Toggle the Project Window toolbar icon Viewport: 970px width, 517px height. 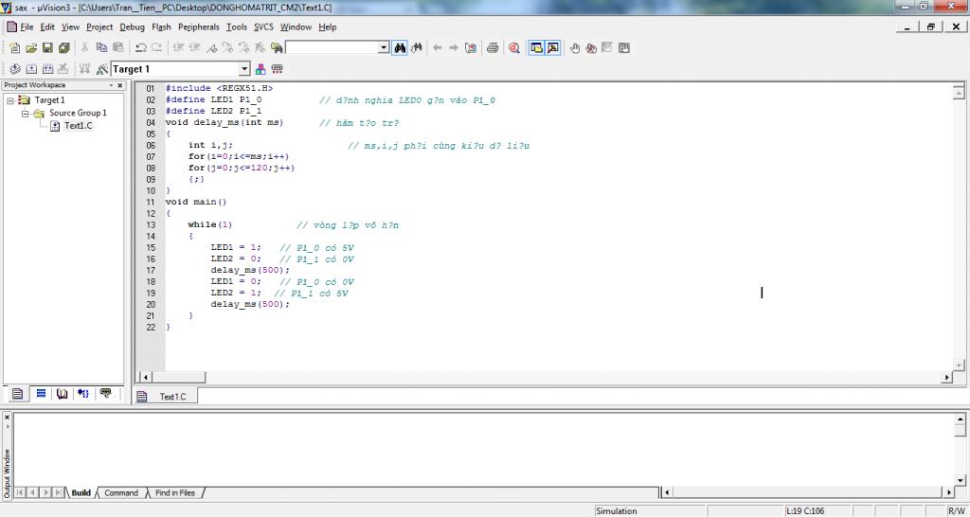(536, 47)
